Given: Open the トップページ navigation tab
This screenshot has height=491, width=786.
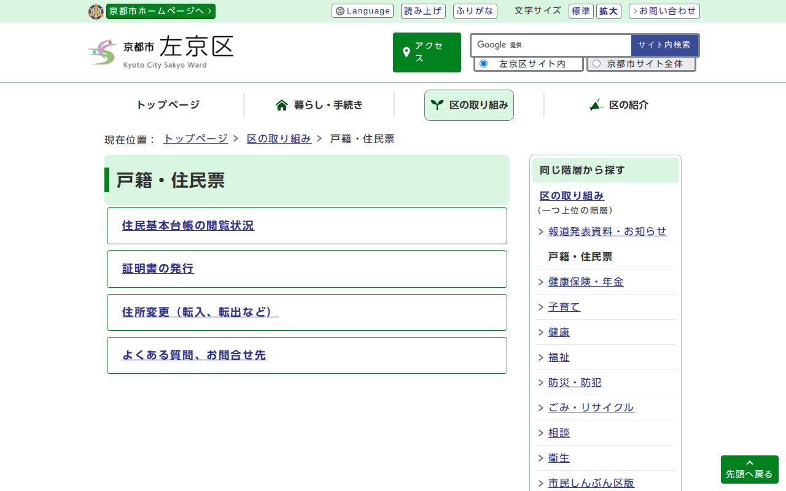Looking at the screenshot, I should point(168,105).
